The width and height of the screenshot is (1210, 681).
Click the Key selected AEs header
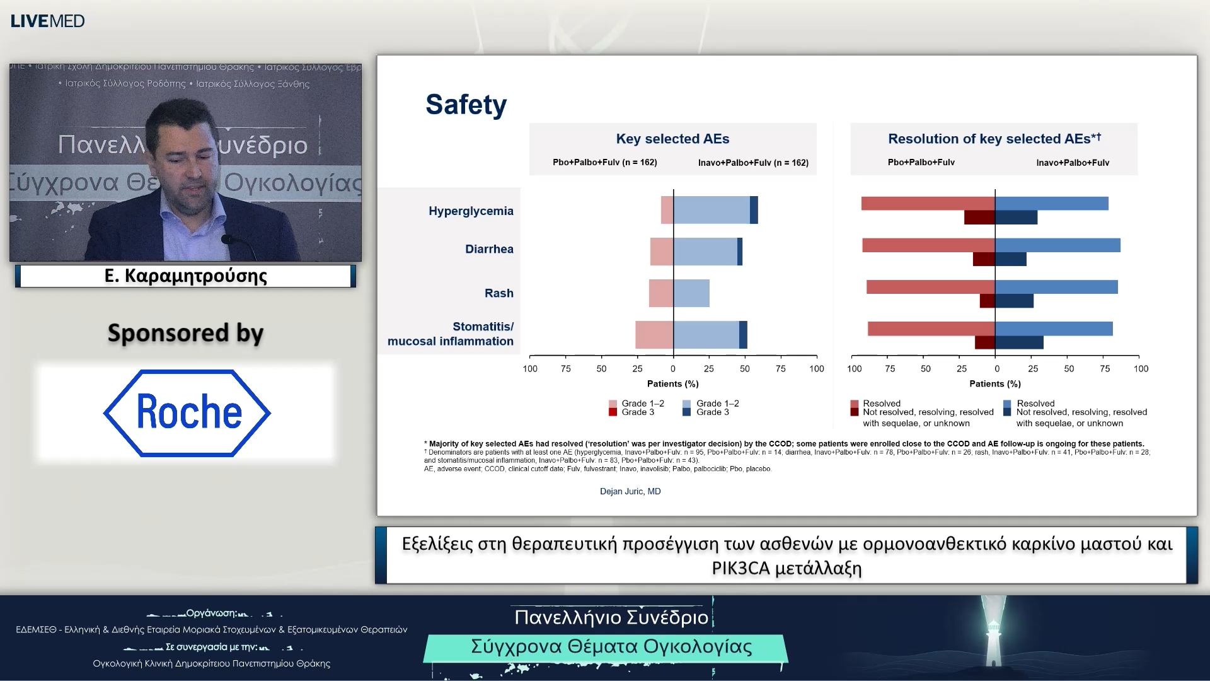(672, 139)
